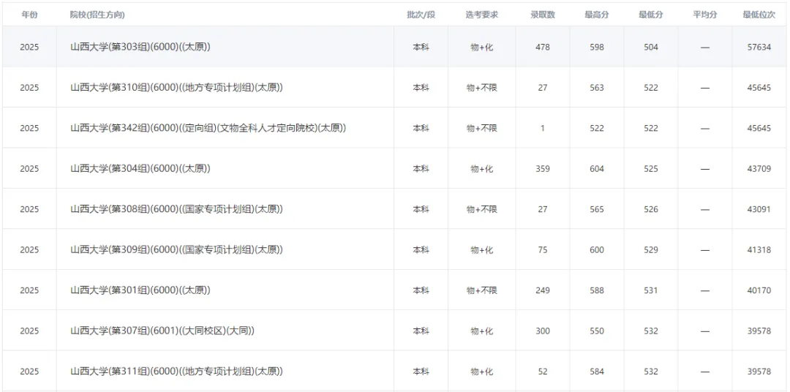Select 山西大学(第308组) 国家专项计划组 entry

176,209
